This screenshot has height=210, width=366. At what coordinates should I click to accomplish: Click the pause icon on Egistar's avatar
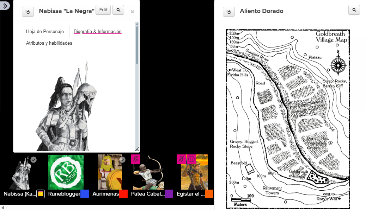coord(191,159)
